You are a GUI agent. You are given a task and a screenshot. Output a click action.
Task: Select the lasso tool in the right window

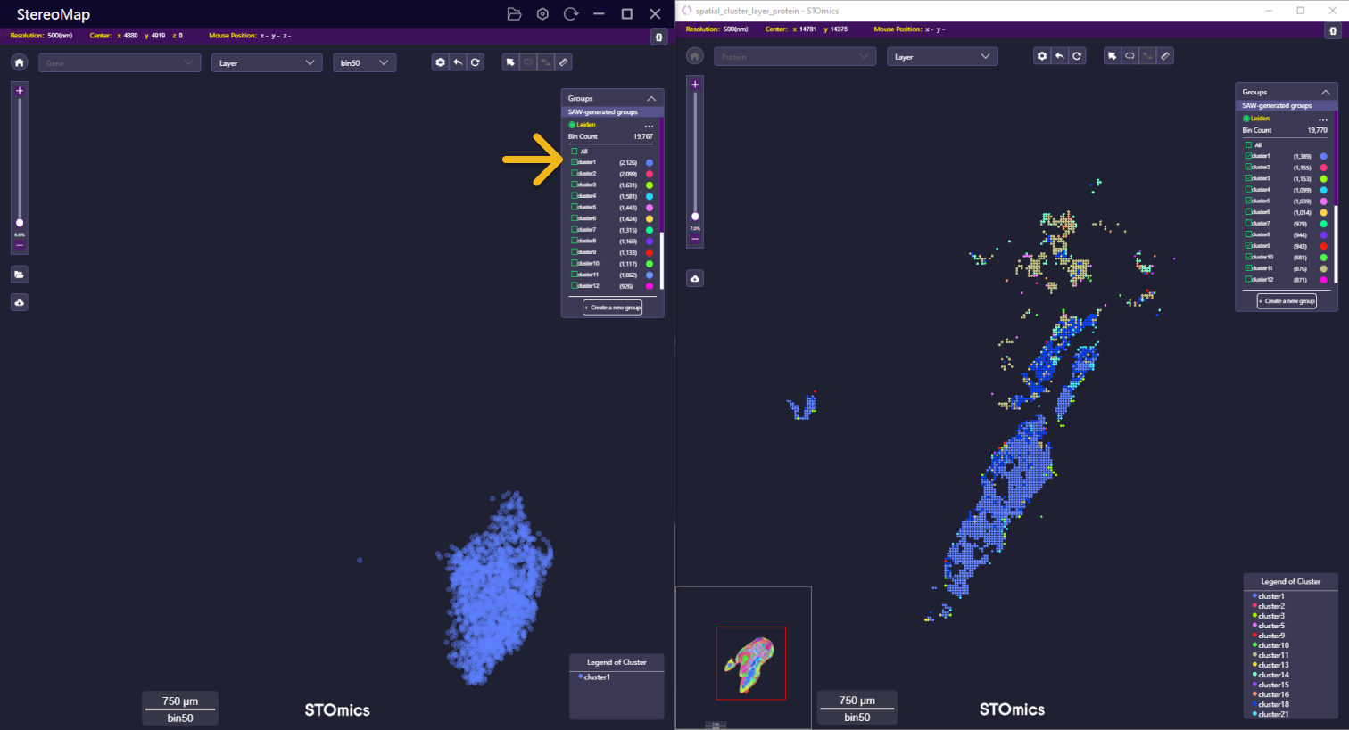click(1130, 56)
